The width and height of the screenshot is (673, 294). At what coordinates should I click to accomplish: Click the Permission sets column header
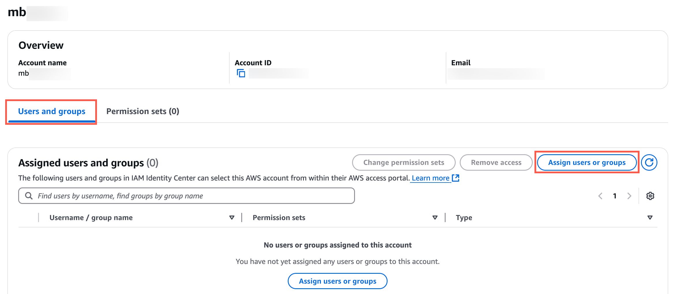(x=279, y=218)
